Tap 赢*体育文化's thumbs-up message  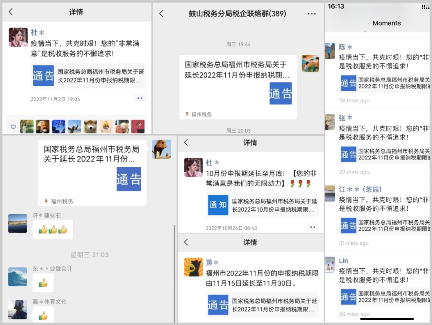(x=43, y=315)
